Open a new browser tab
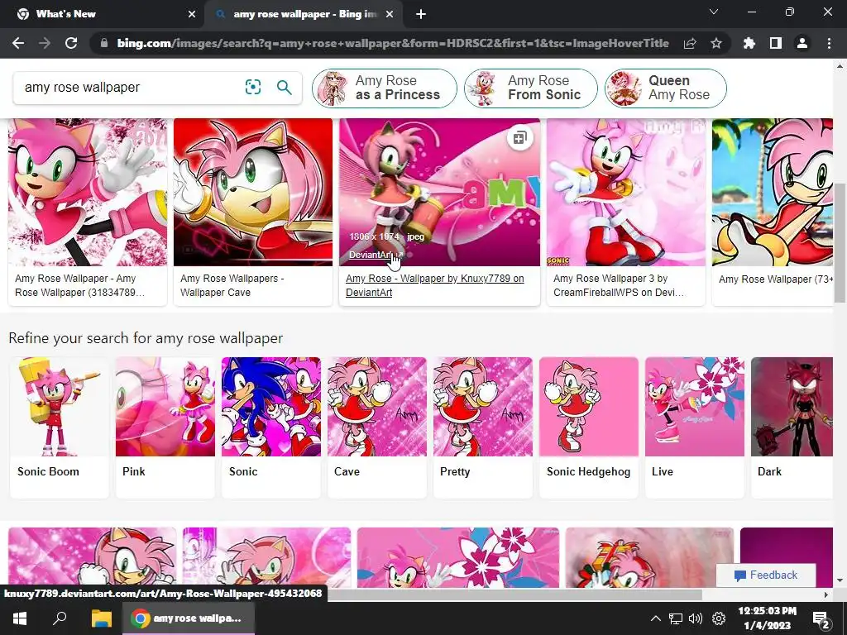The image size is (847, 635). tap(421, 15)
